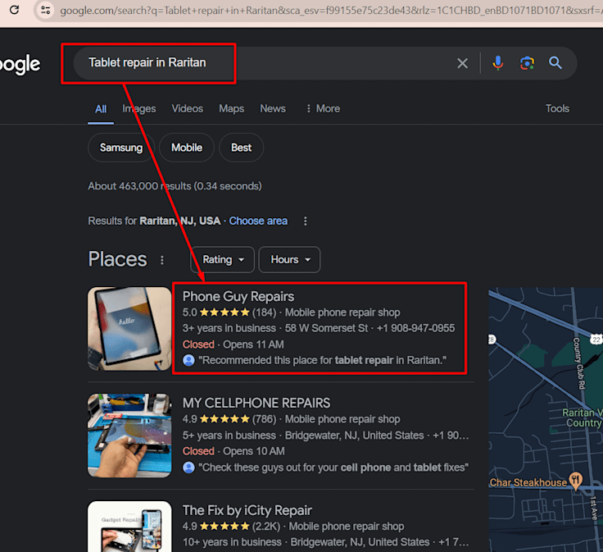The width and height of the screenshot is (603, 552).
Task: Switch to the Videos tab
Action: click(x=188, y=108)
